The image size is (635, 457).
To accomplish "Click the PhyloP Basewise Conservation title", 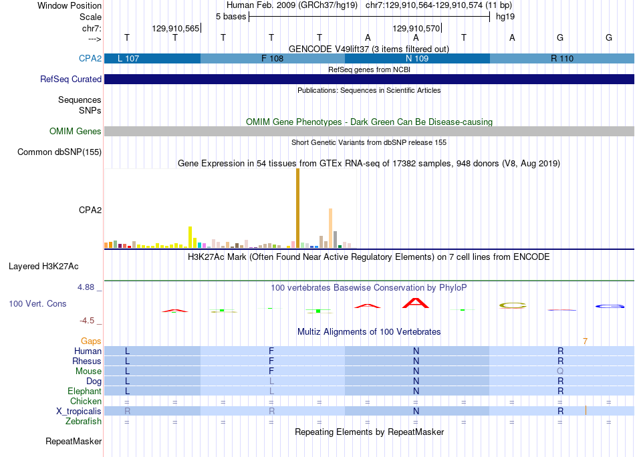I will [369, 287].
